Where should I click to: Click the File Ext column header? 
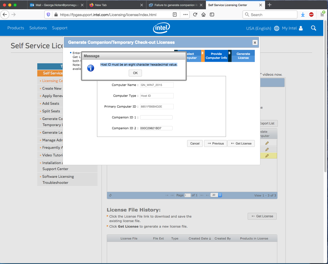click(158, 238)
